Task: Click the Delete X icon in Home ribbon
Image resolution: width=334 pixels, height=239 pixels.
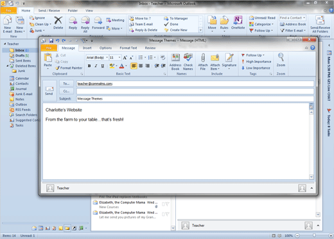Action: tap(58, 23)
